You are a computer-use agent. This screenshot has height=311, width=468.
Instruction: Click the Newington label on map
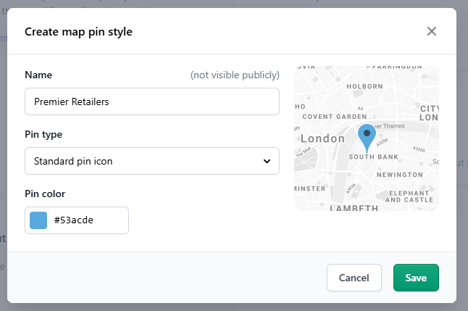(x=400, y=175)
